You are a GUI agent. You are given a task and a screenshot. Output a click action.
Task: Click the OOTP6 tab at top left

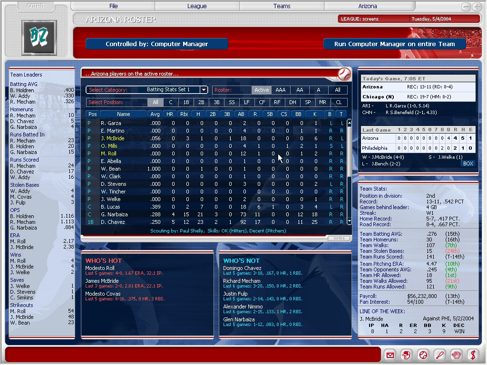pyautogui.click(x=35, y=6)
